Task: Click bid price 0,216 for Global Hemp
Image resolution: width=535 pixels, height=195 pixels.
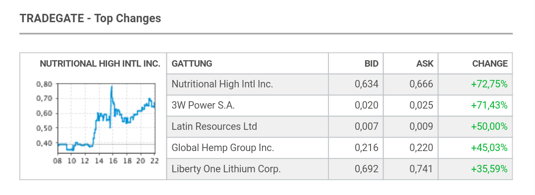Action: click(x=367, y=148)
